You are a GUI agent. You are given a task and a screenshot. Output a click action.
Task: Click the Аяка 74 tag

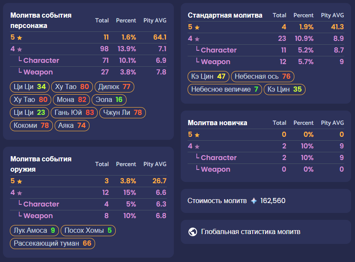(x=72, y=126)
